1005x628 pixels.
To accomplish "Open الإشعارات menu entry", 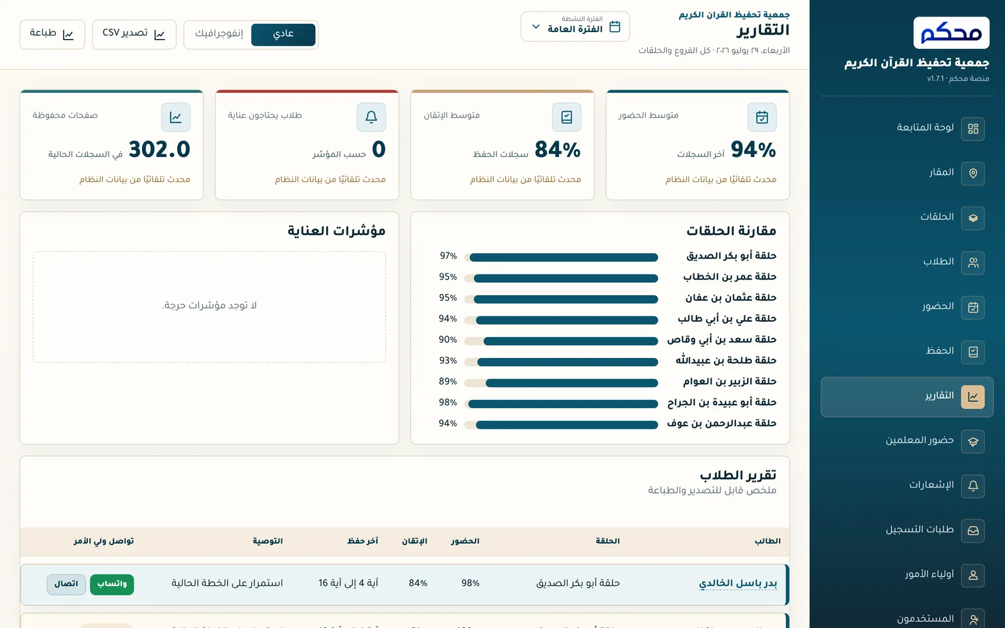I will click(907, 486).
